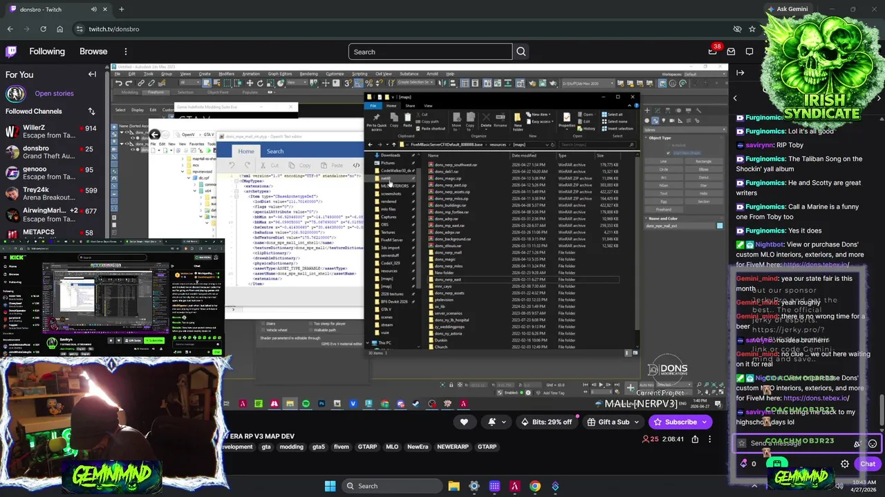Image resolution: width=885 pixels, height=497 pixels.
Task: Open the stream three-dot options menu
Action: (x=710, y=439)
